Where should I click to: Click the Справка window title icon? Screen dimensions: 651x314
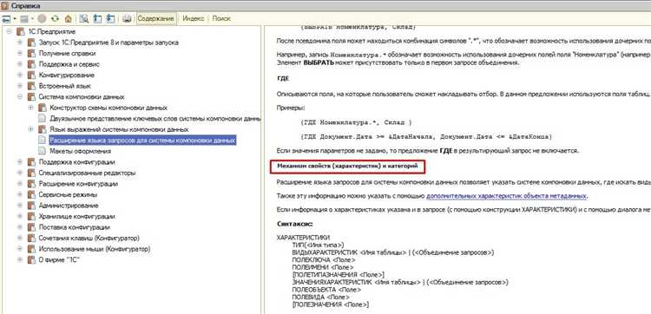coord(4,5)
